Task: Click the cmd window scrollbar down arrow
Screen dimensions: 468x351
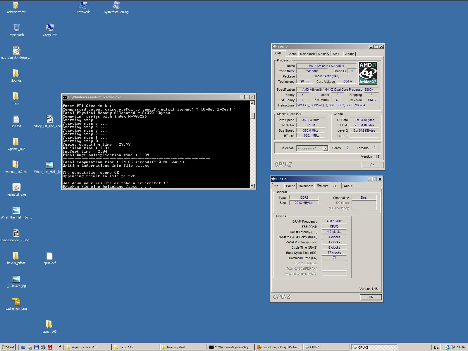Action: coord(252,186)
